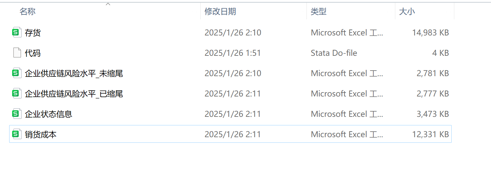
Task: Click the 销货成本 spreadsheet icon
Action: pyautogui.click(x=16, y=134)
